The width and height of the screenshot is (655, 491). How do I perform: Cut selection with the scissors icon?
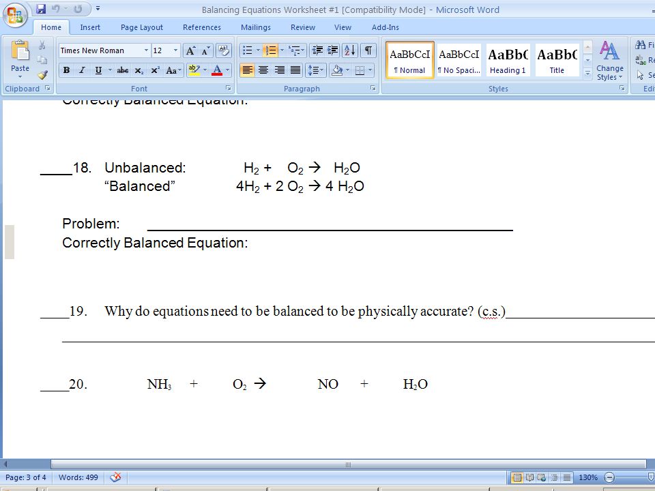coord(42,45)
